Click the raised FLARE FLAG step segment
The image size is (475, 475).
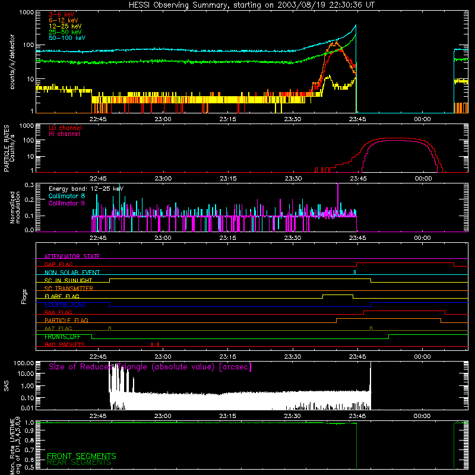click(338, 294)
